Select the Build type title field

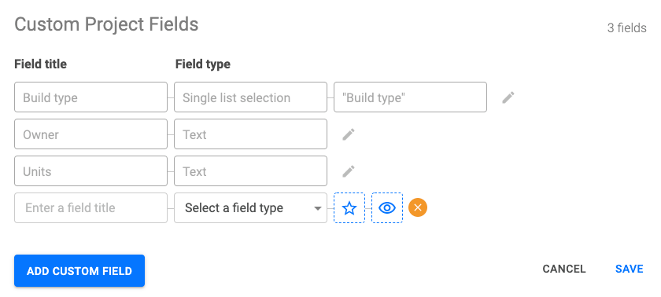90,97
